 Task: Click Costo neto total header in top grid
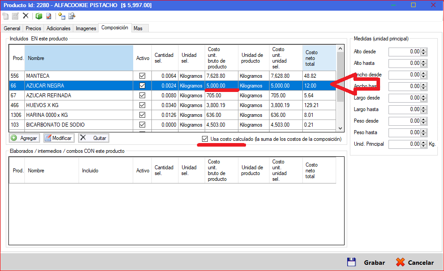coord(319,58)
